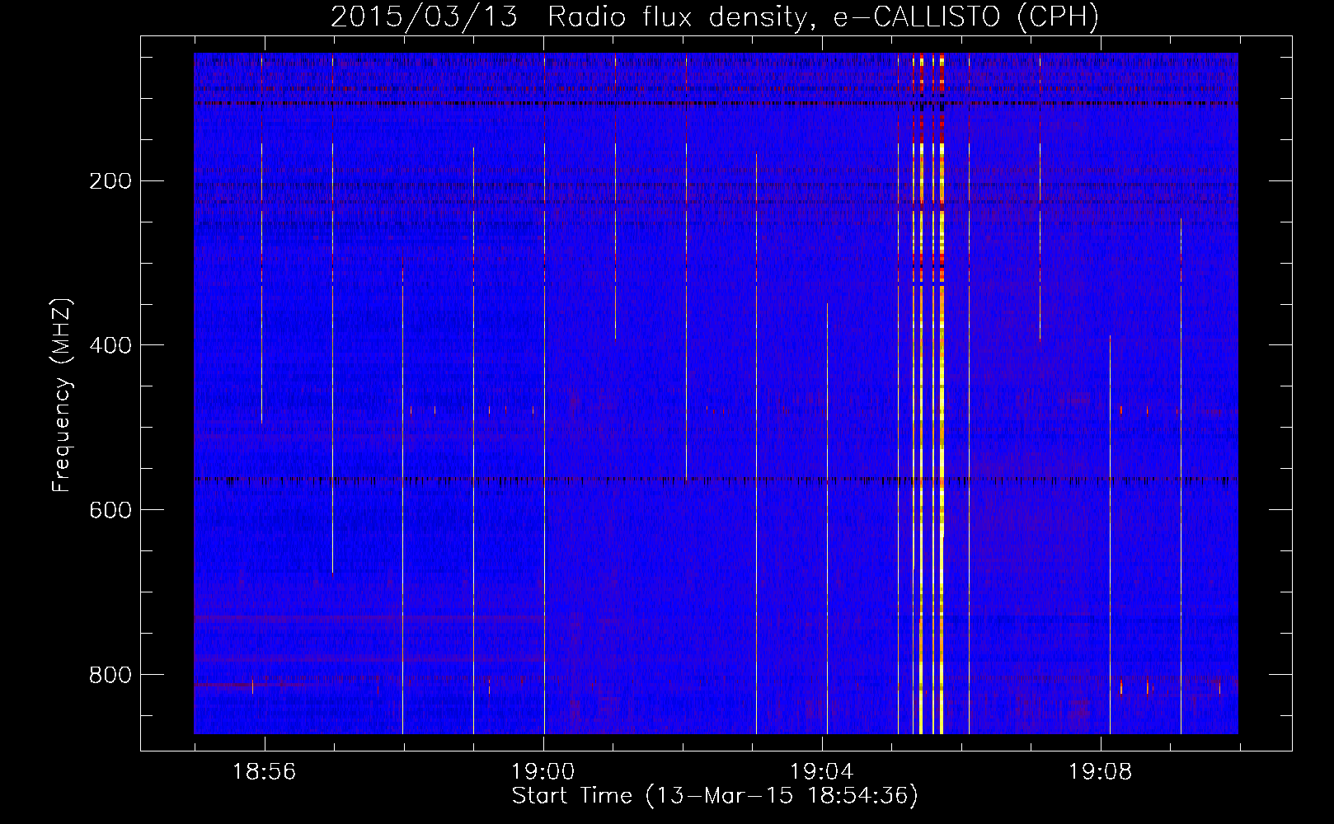1334x824 pixels.
Task: Click the 200 frequency tick label
Action: pyautogui.click(x=110, y=181)
